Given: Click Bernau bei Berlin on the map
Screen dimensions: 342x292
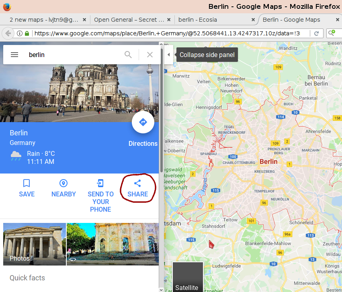Looking at the screenshot, I should click(316, 80).
